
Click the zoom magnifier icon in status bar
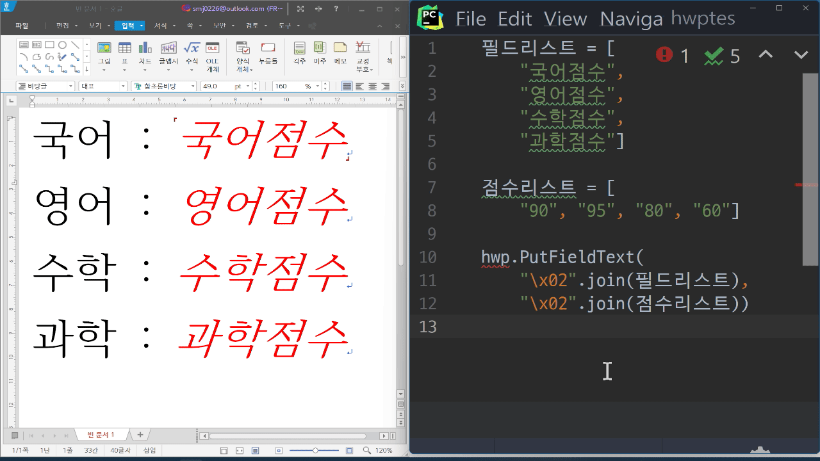pyautogui.click(x=366, y=451)
